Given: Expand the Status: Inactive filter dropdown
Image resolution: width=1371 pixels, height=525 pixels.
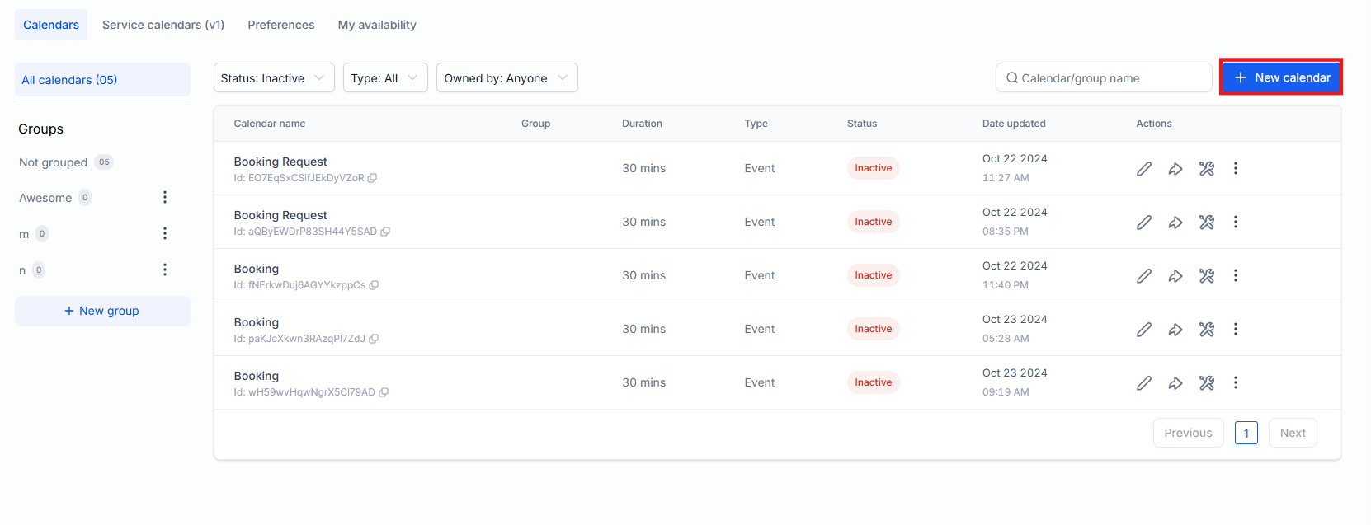Looking at the screenshot, I should coord(273,78).
